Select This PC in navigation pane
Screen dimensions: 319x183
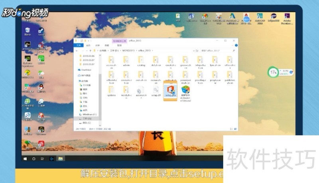pyautogui.click(x=83, y=81)
